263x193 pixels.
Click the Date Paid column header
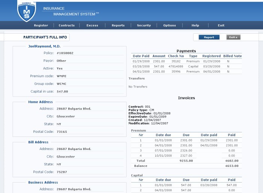click(141, 56)
